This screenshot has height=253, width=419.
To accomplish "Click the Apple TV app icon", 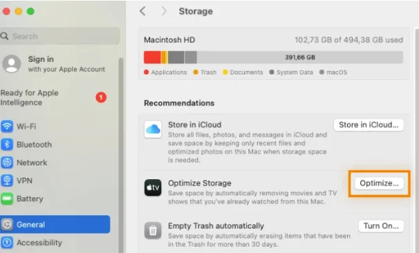I will coord(153,188).
